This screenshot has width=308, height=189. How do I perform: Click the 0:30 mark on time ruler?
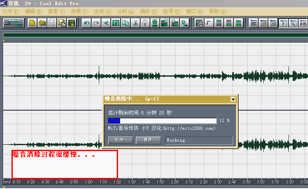[46, 182]
